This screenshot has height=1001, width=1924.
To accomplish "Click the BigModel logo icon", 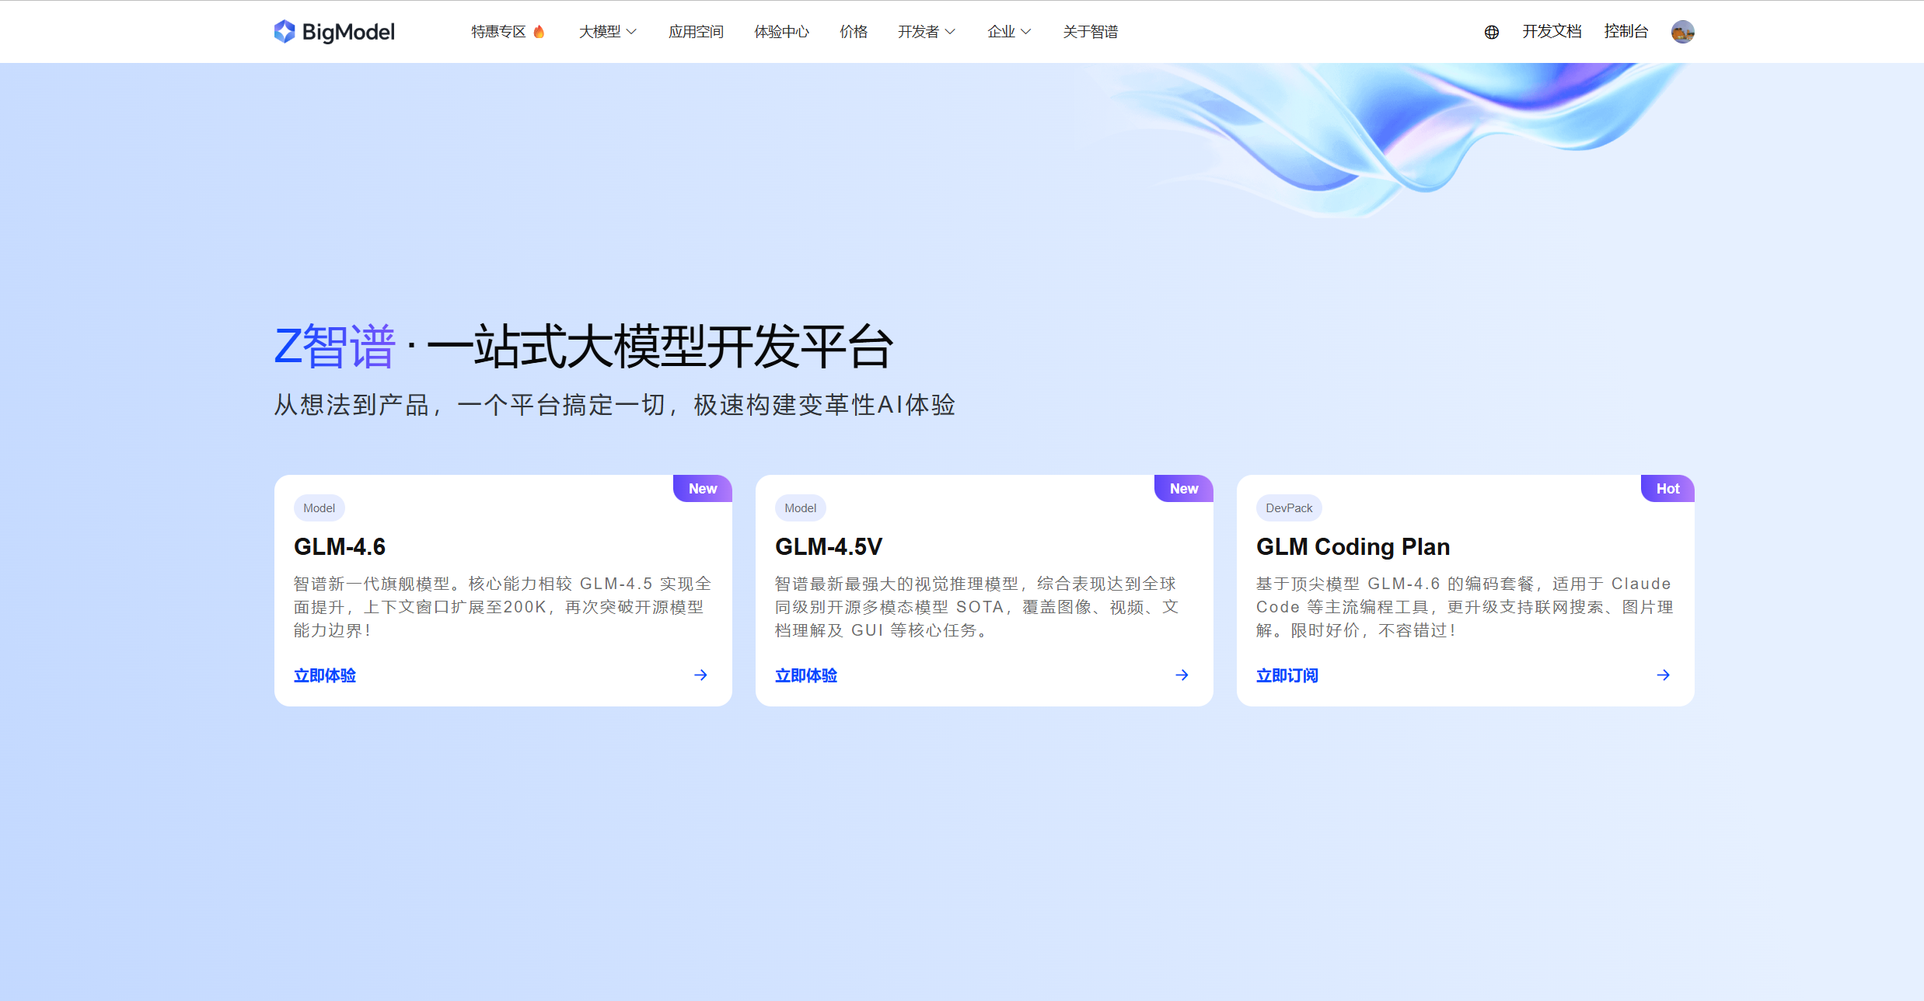I will (x=285, y=31).
